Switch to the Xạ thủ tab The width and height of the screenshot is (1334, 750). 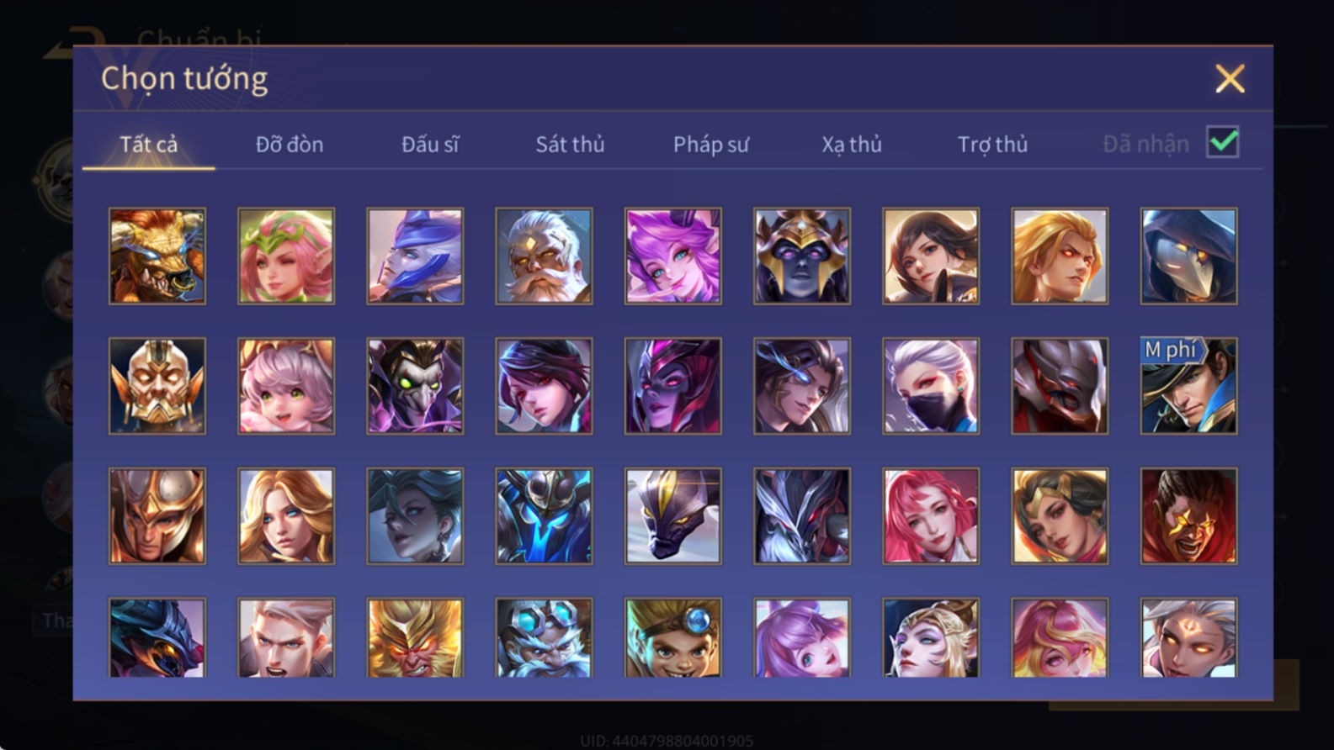pyautogui.click(x=852, y=145)
